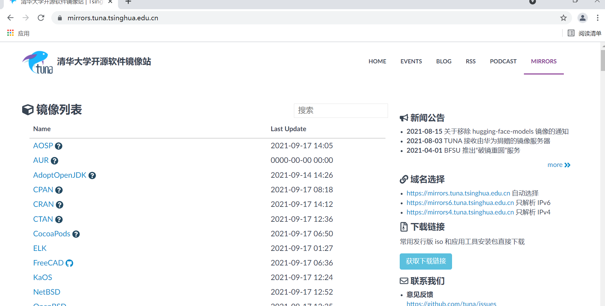The width and height of the screenshot is (605, 306).
Task: Focus the 搜索 mirror search box
Action: coord(341,111)
